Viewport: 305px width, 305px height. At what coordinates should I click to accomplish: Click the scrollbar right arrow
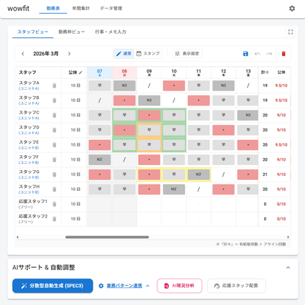[288, 237]
